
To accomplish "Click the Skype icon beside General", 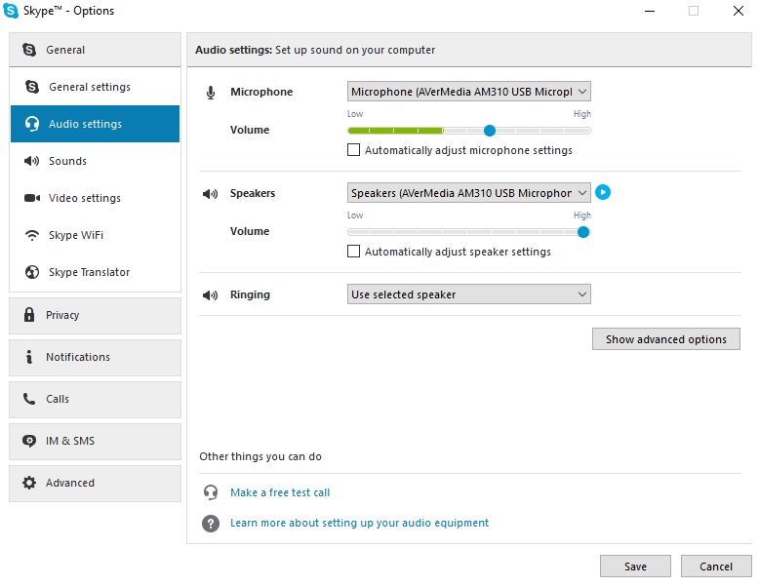I will pos(29,50).
